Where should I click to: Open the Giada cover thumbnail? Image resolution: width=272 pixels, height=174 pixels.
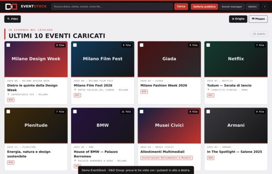pos(169,59)
